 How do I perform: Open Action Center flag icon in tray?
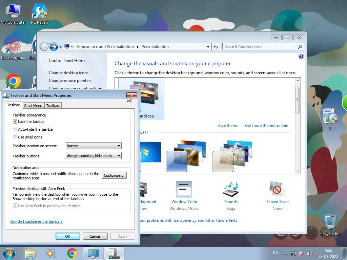pos(301,254)
